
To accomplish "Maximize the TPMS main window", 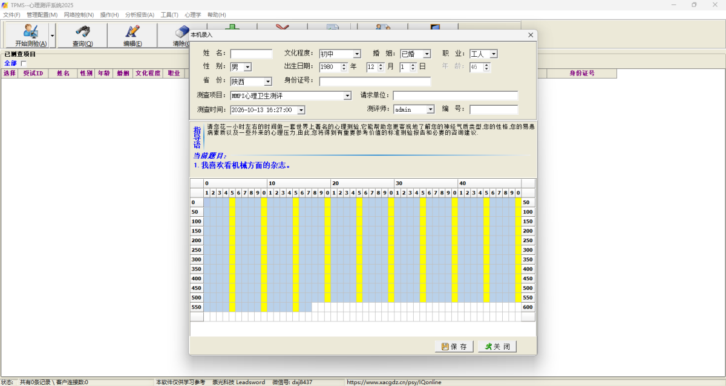I will tap(694, 5).
